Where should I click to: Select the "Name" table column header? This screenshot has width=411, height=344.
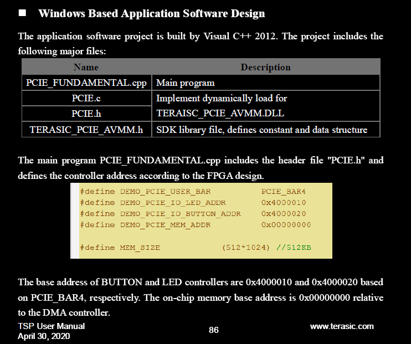(86, 67)
